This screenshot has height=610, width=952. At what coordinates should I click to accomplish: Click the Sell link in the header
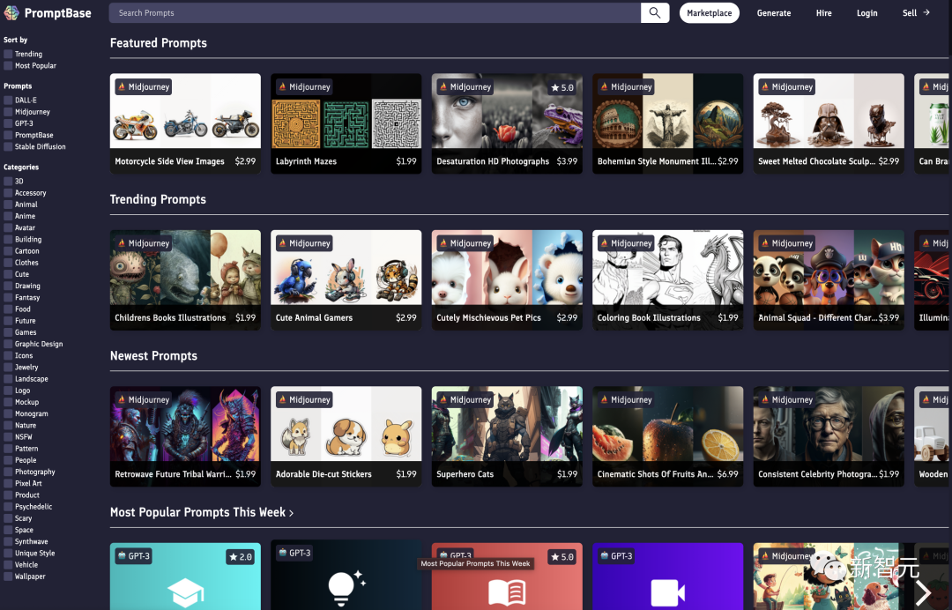(x=910, y=12)
